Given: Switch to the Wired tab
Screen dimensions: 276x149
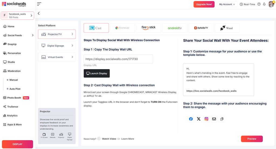Looking at the screenshot, I should [x=227, y=28].
